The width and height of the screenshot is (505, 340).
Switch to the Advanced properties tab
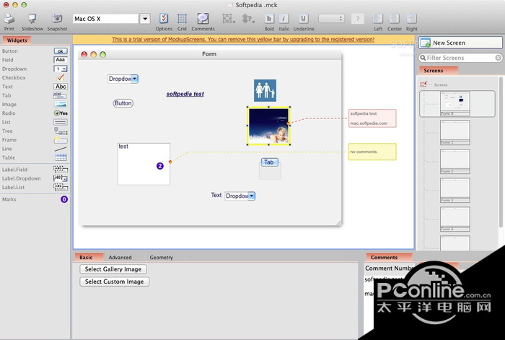120,257
